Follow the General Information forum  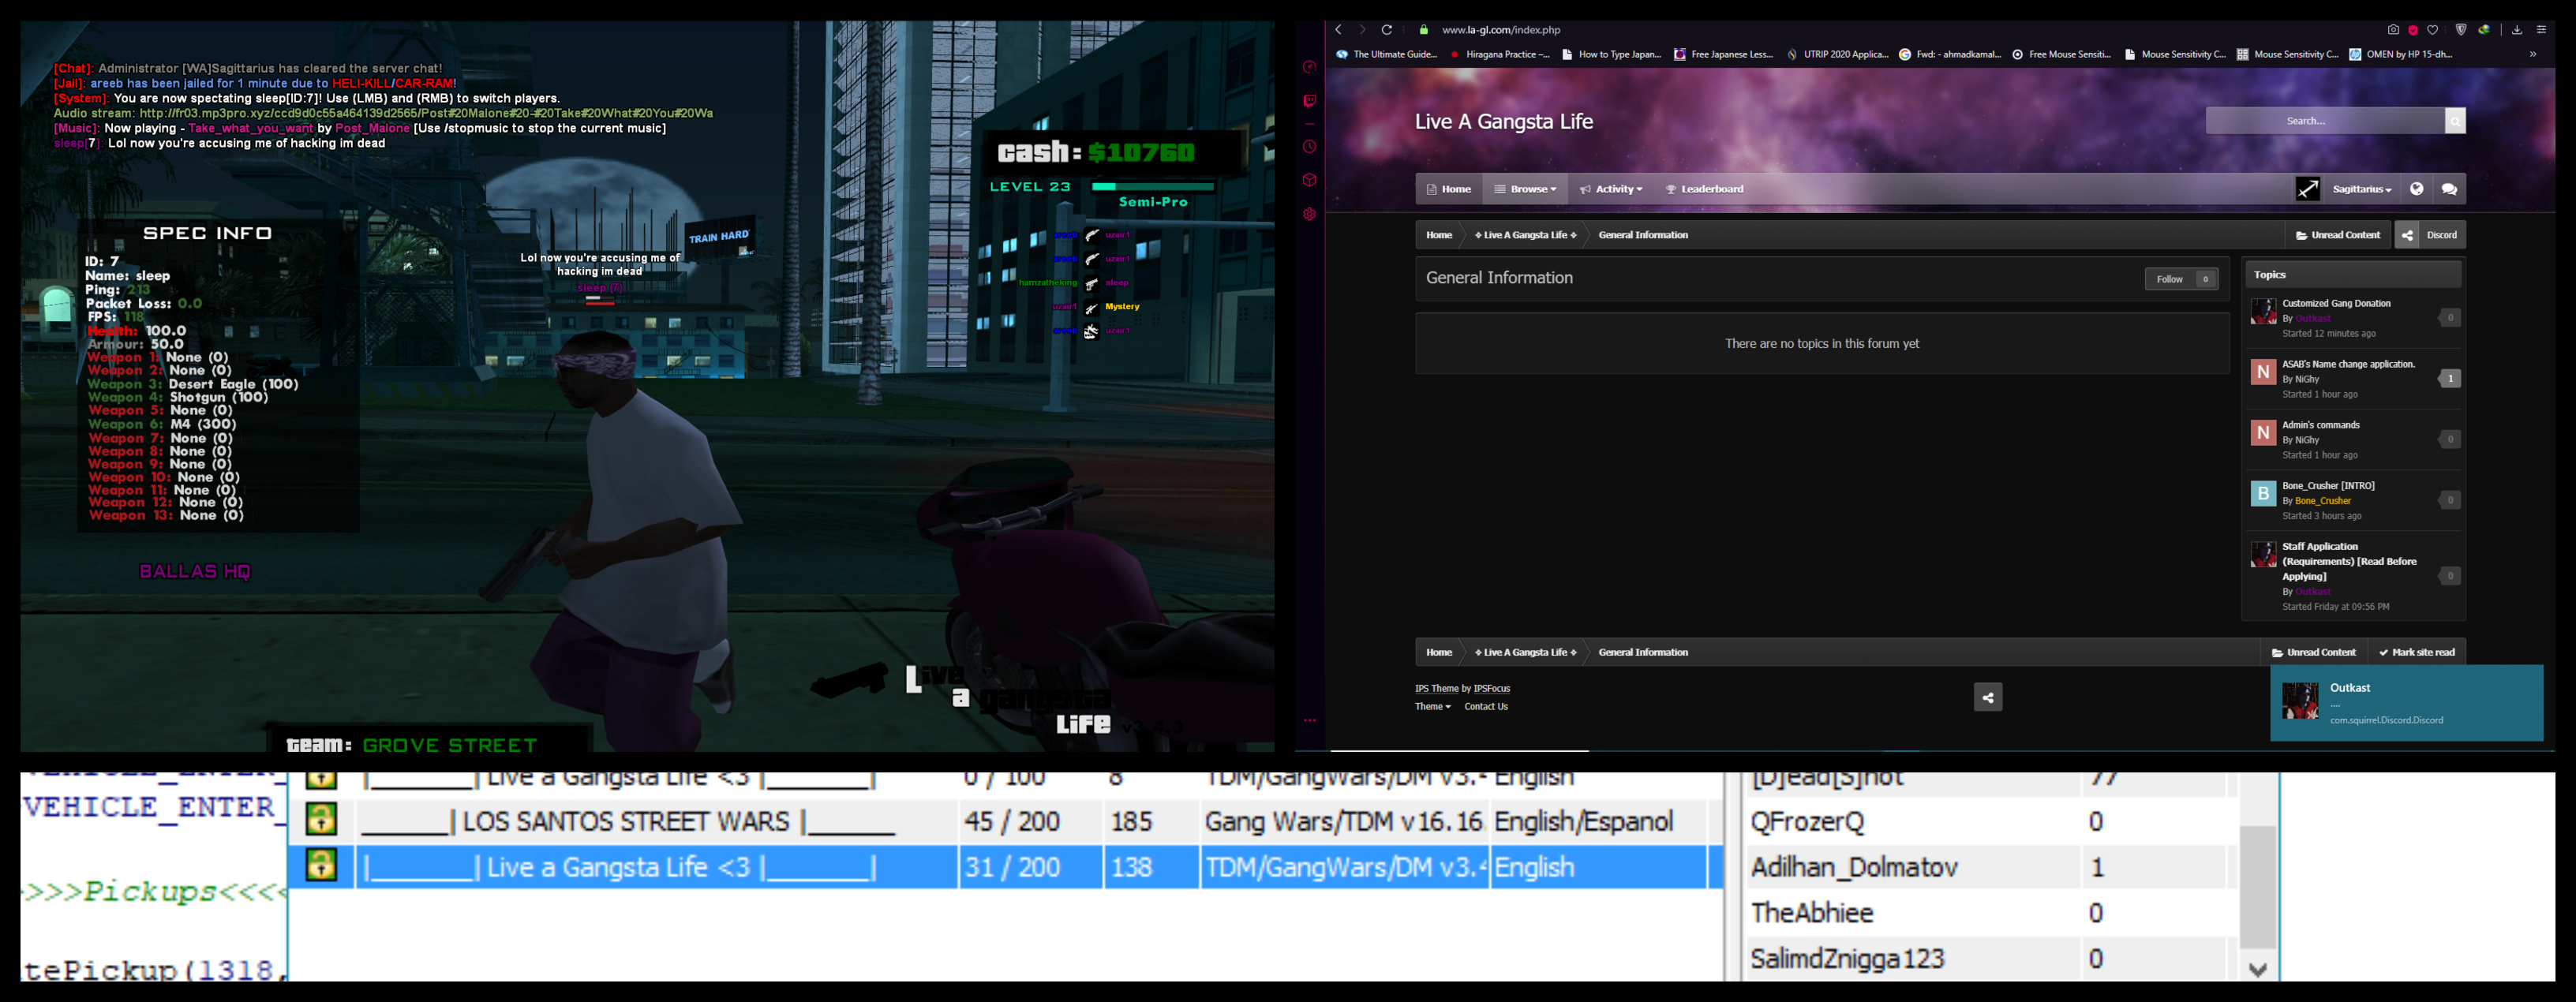[x=2170, y=279]
